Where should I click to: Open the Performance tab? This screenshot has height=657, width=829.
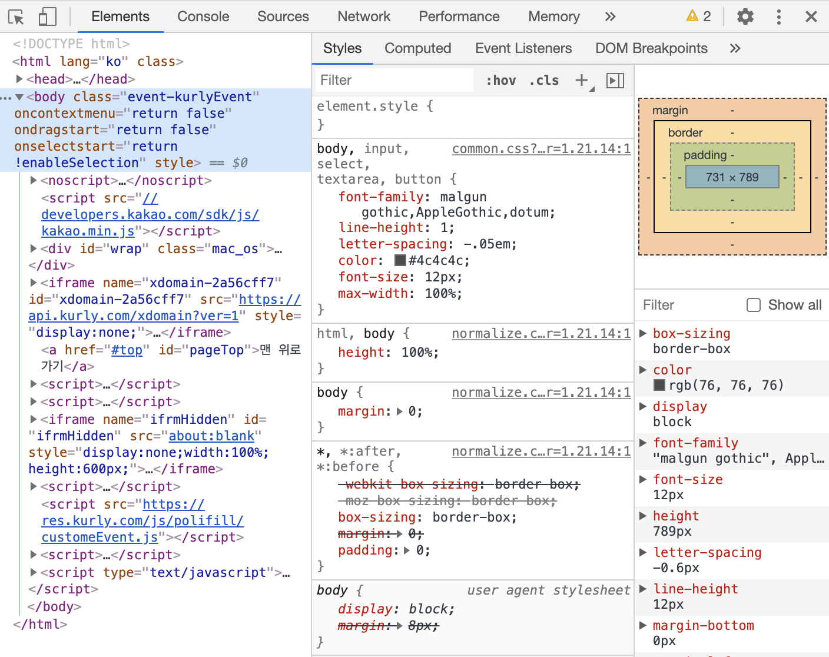click(x=459, y=16)
